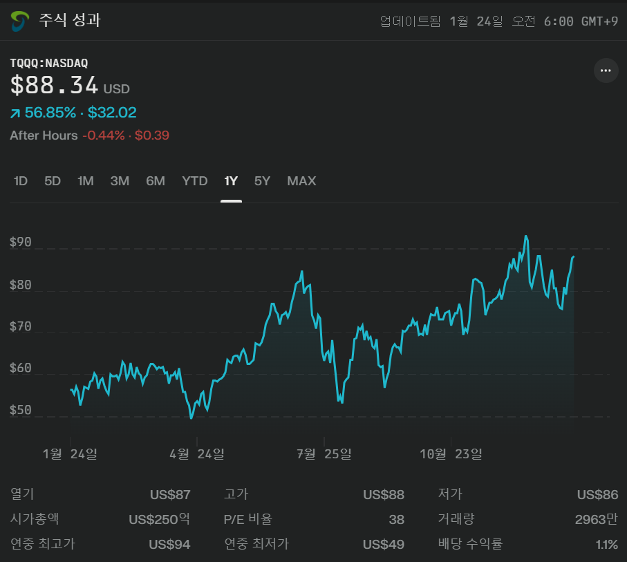Screen dimensions: 627x562
Task: Select the 3M chart range
Action: point(120,181)
